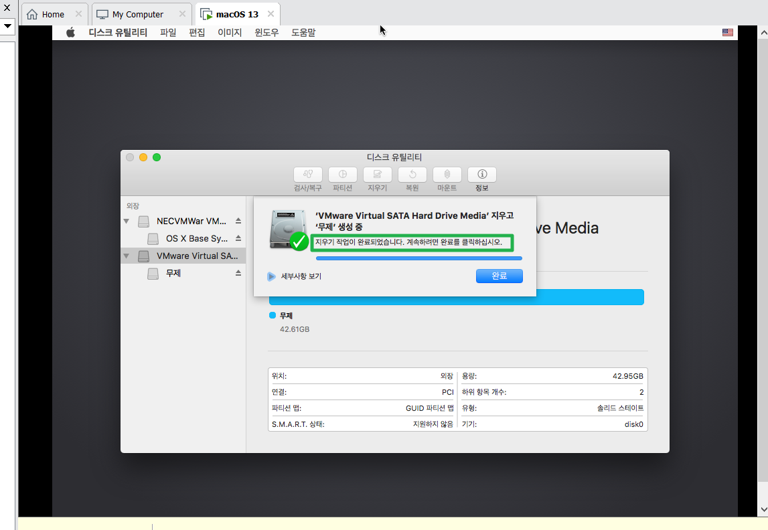The width and height of the screenshot is (768, 530).
Task: Open the 도움말 menu
Action: 303,32
